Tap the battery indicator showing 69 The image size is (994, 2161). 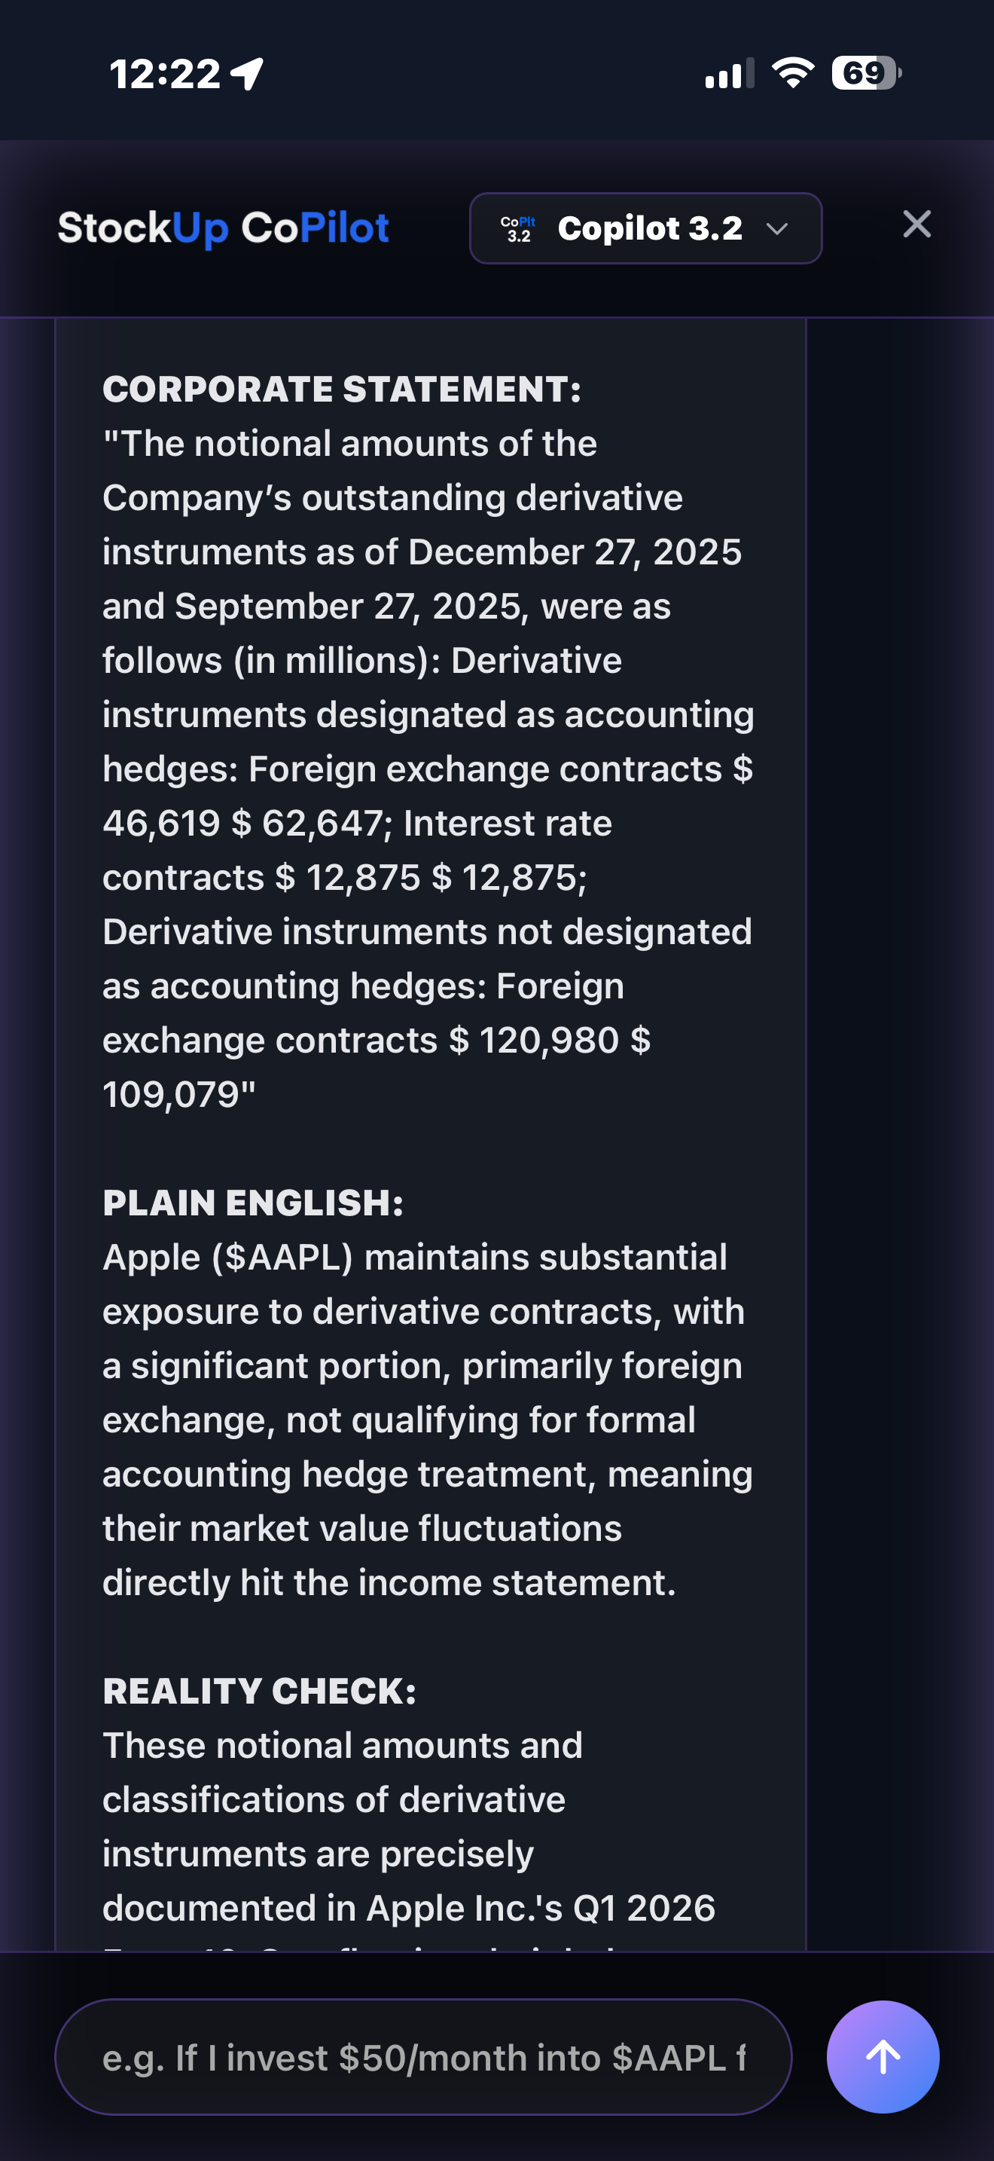tap(861, 74)
